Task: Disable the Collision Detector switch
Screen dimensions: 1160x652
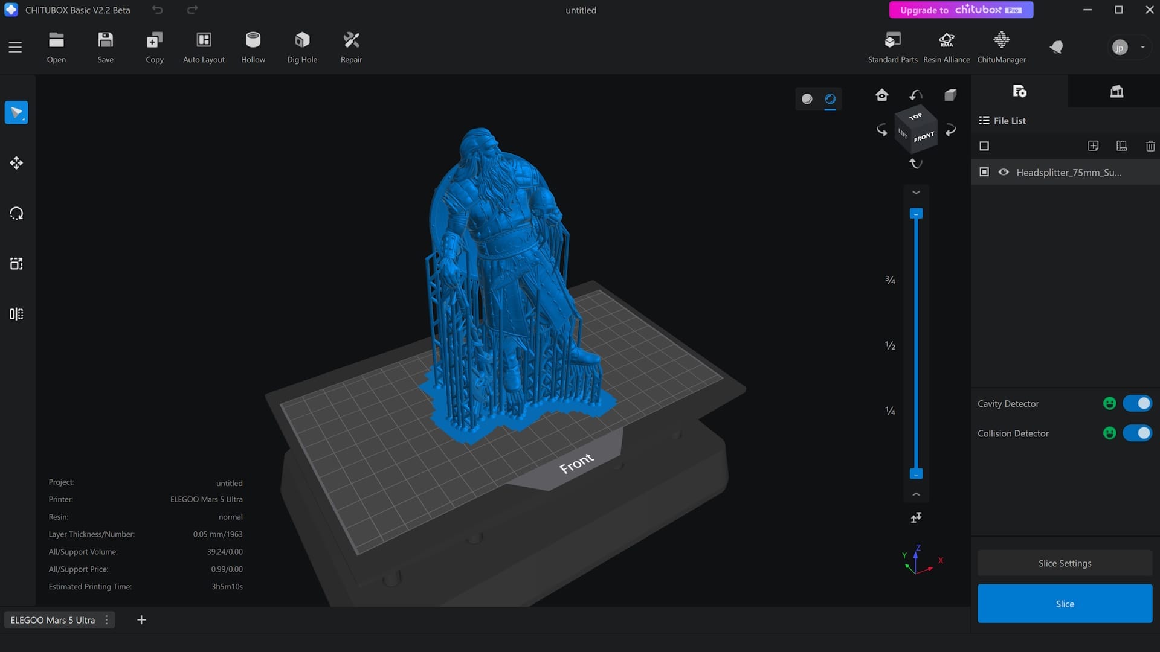Action: [1137, 433]
